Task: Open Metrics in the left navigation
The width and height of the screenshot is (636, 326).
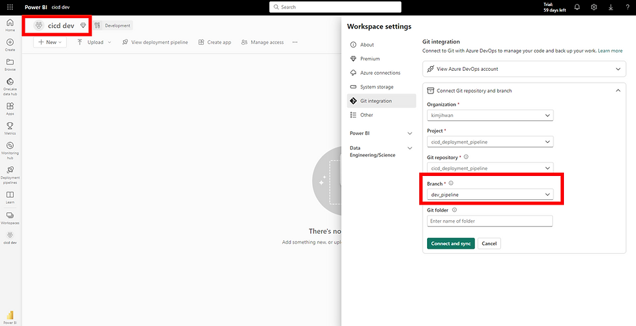Action: click(x=10, y=129)
